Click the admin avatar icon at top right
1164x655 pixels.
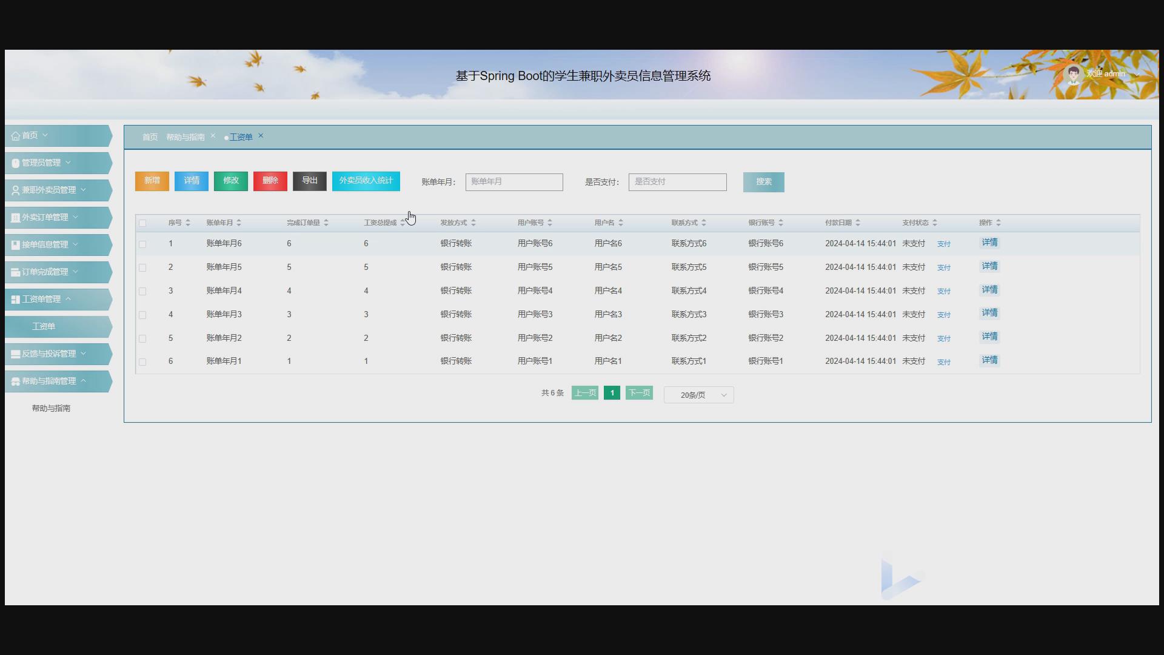(x=1072, y=73)
